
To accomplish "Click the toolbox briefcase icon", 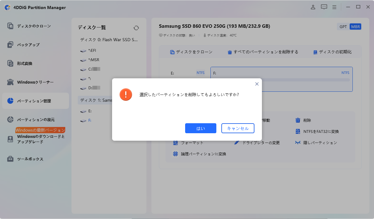I will pos(10,159).
